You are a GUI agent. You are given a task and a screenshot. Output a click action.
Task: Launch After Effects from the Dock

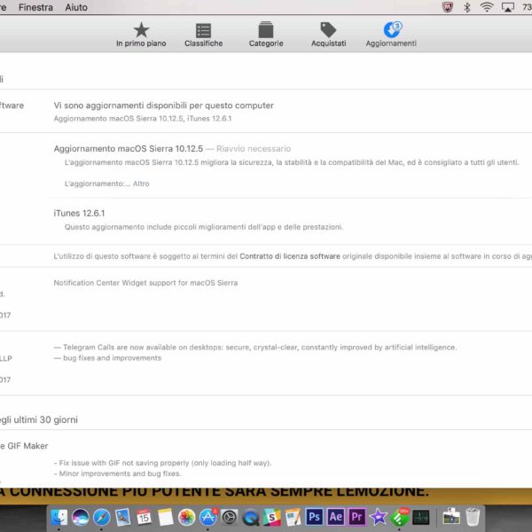(335, 517)
